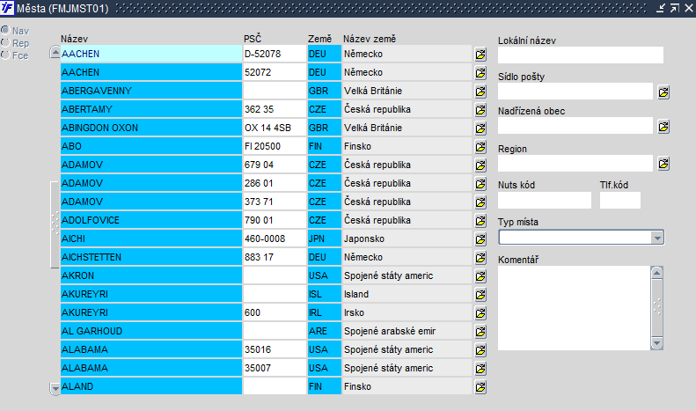The height and width of the screenshot is (411, 696).
Task: Click down arrow of Komentář scrollbar
Action: (x=657, y=343)
